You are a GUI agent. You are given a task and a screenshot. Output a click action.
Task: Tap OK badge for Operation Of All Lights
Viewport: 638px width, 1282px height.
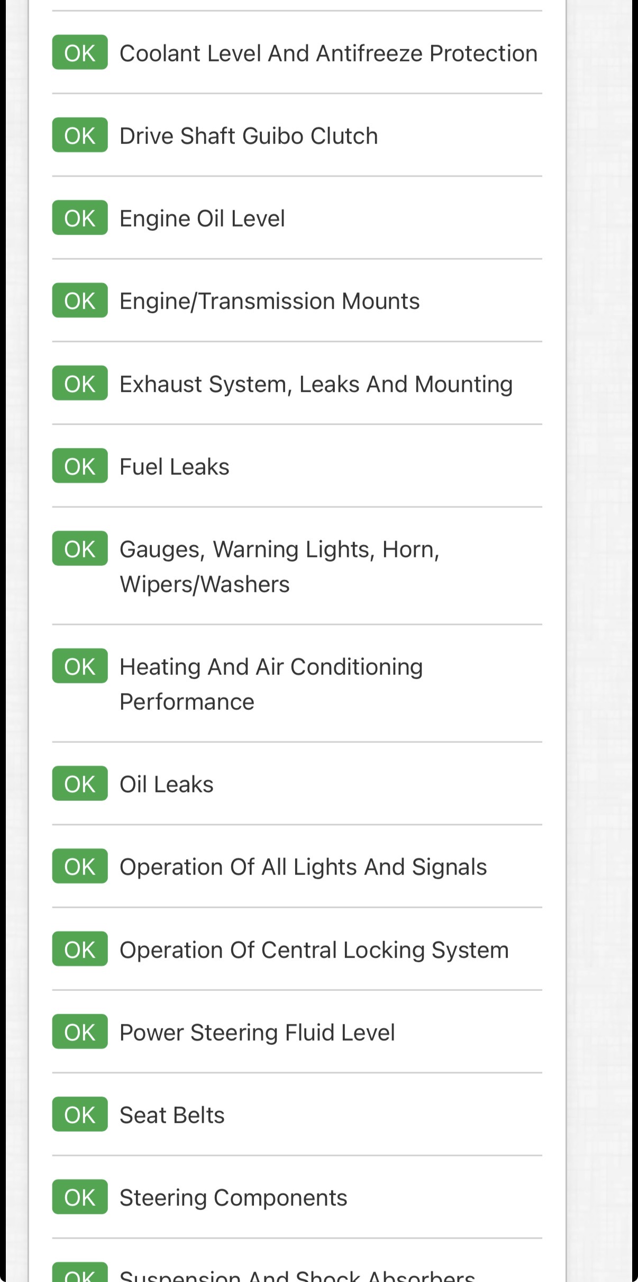tap(80, 866)
